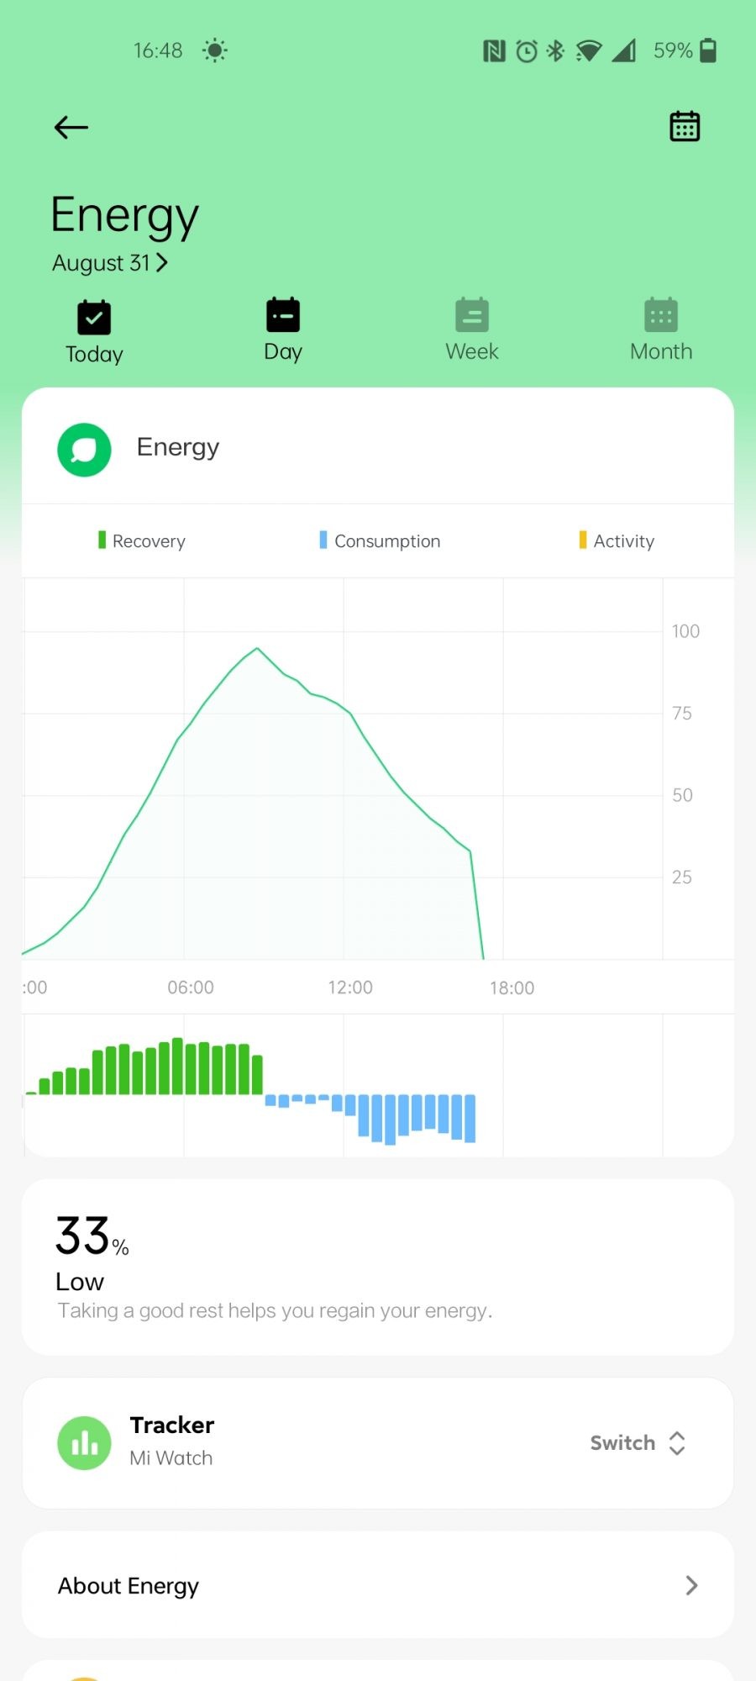Open the About Energy link
The image size is (756, 1681).
click(x=129, y=1585)
